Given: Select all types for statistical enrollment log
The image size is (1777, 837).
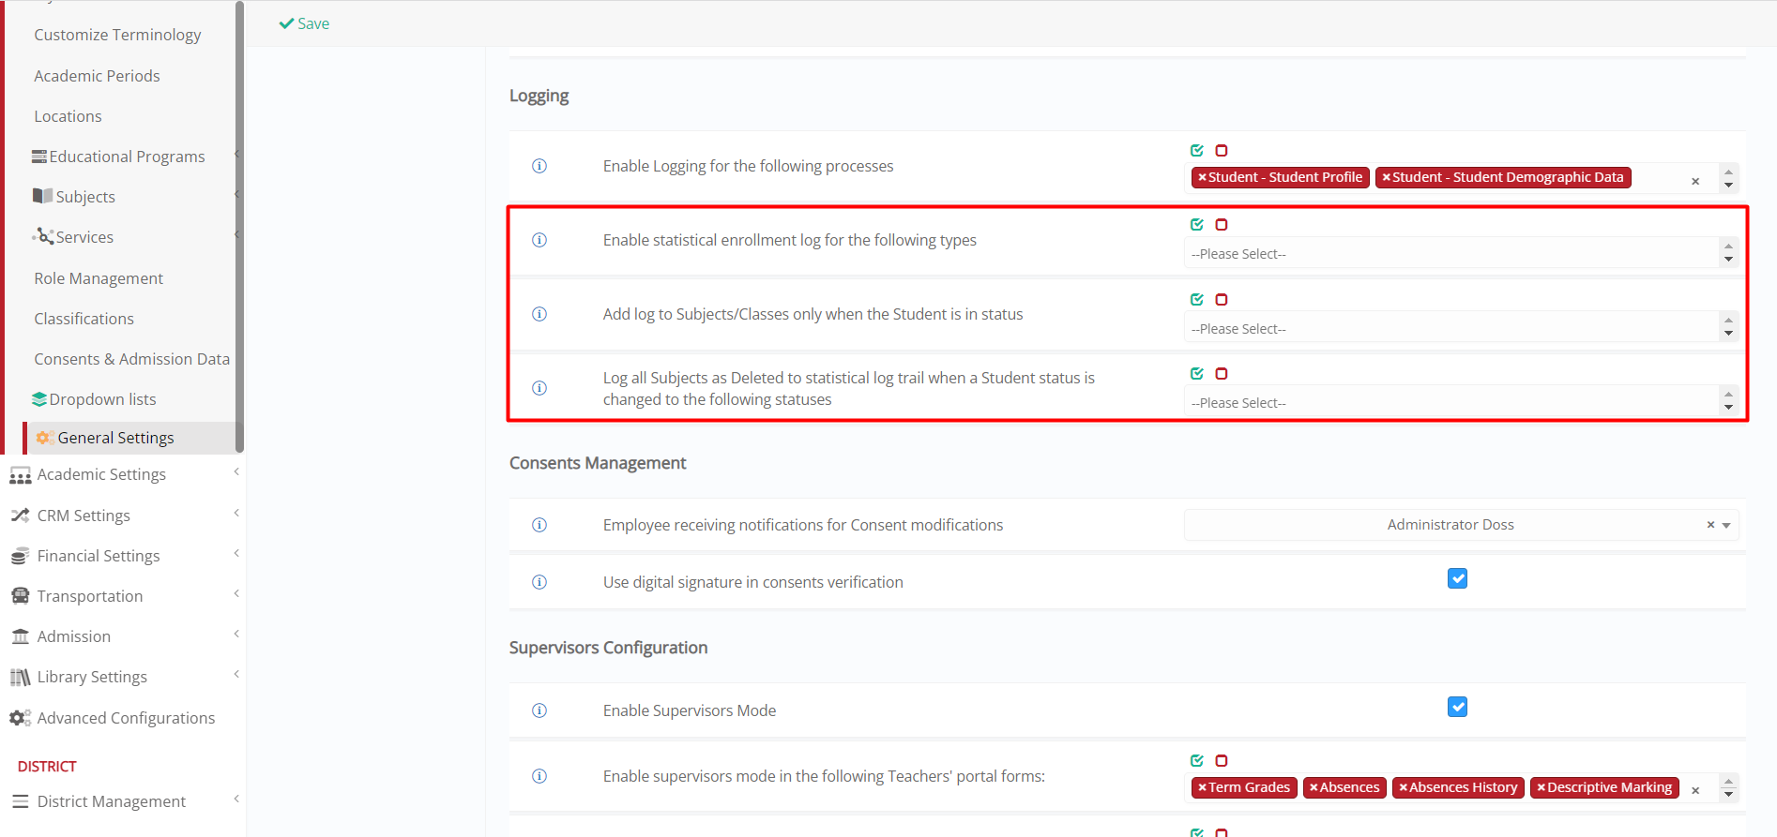Looking at the screenshot, I should pos(1197,224).
